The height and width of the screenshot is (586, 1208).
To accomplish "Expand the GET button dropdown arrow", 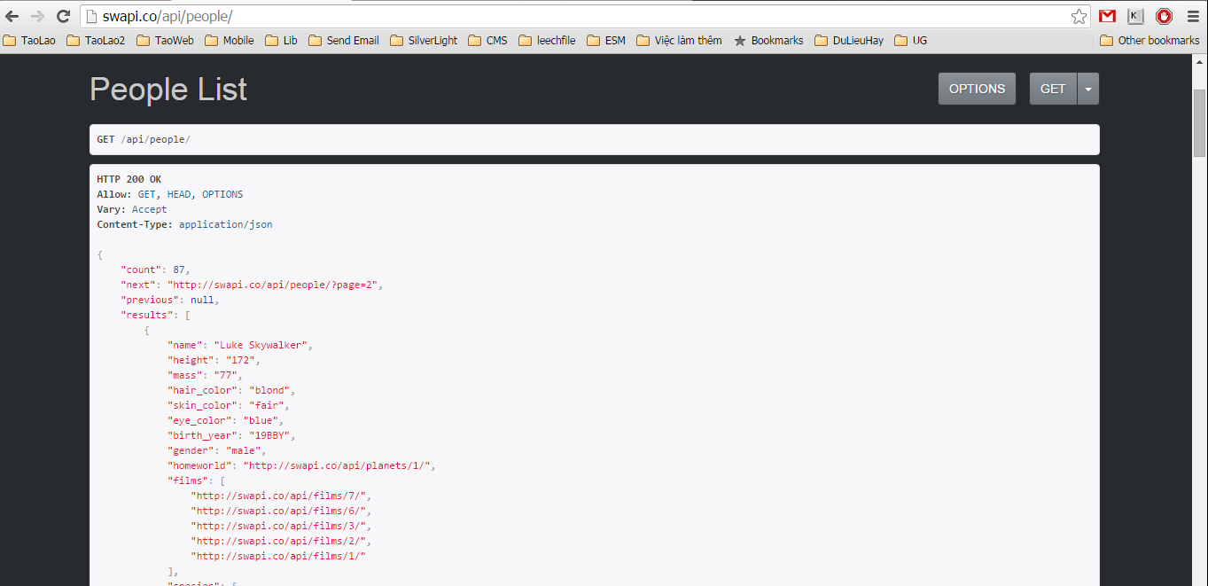I will (x=1088, y=89).
